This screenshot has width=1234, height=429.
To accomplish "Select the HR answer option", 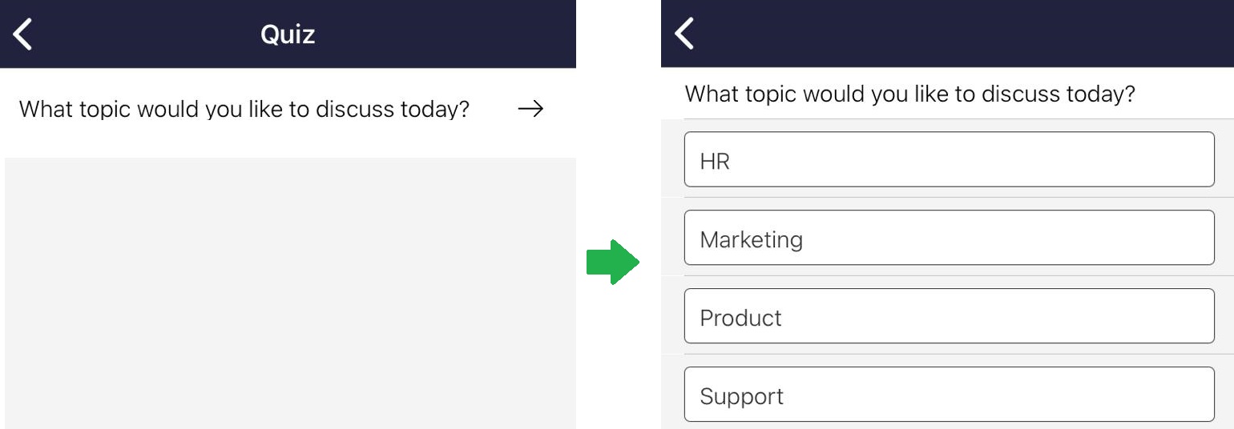I will coord(949,159).
